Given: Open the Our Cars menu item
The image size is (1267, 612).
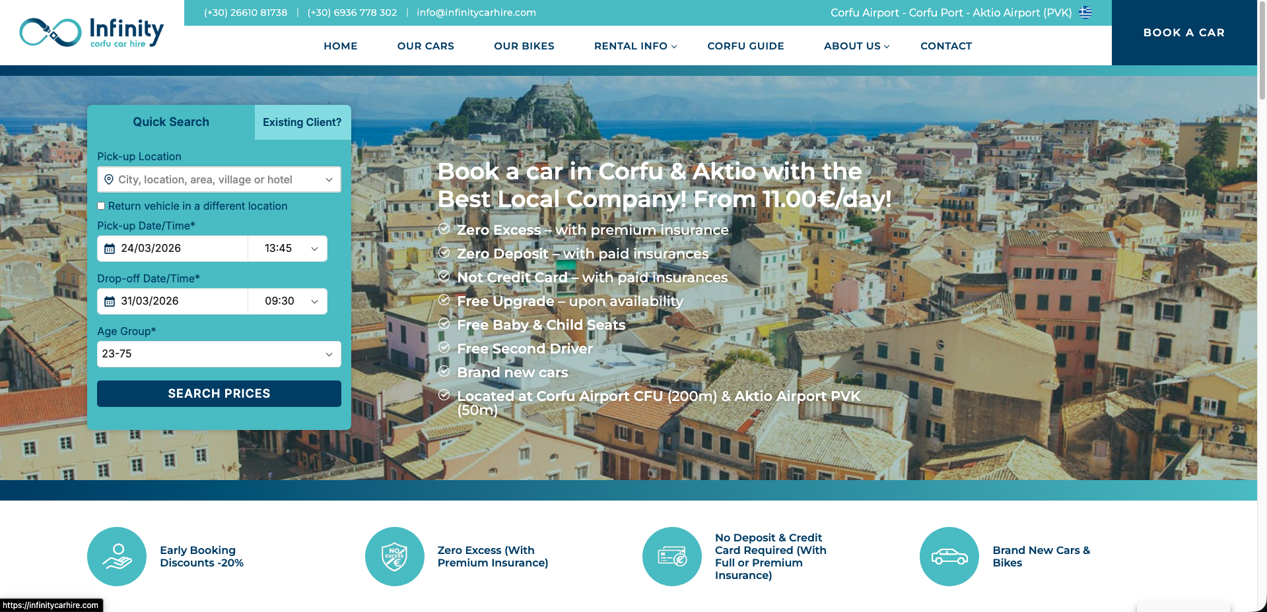Looking at the screenshot, I should click(425, 46).
